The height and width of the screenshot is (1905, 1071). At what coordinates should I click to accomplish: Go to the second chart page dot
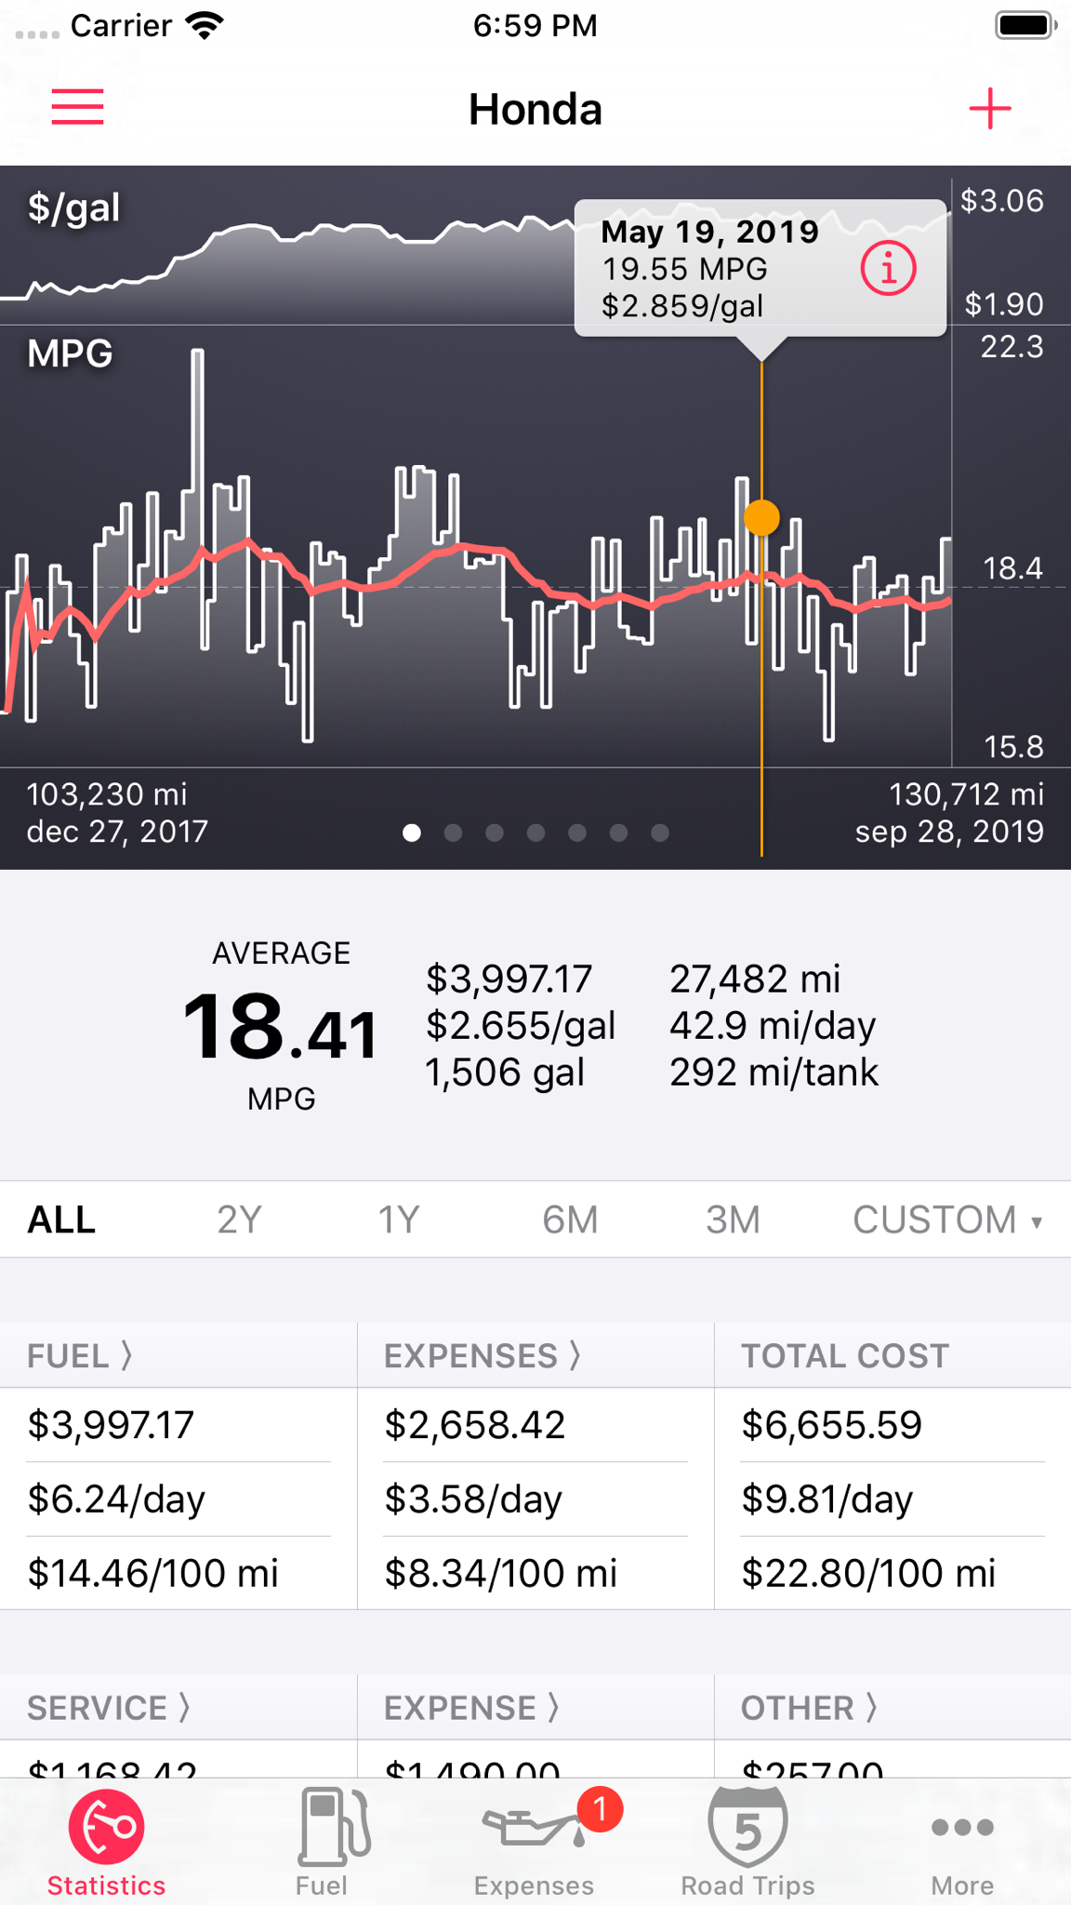click(x=453, y=833)
